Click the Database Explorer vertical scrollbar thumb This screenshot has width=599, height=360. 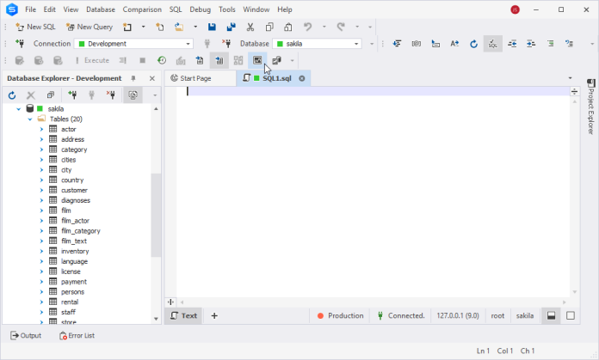(x=156, y=215)
